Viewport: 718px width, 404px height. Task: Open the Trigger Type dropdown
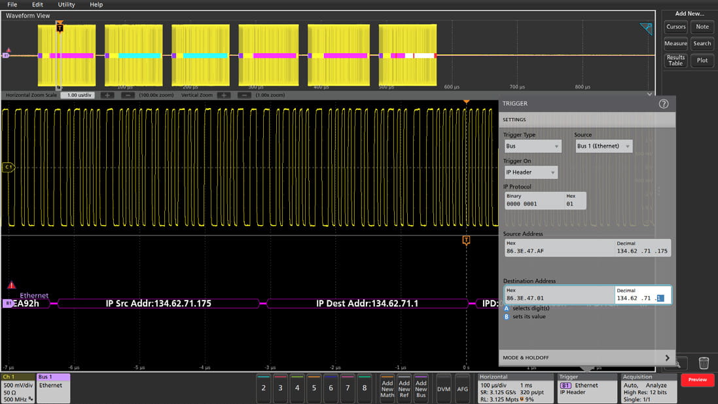pos(533,146)
